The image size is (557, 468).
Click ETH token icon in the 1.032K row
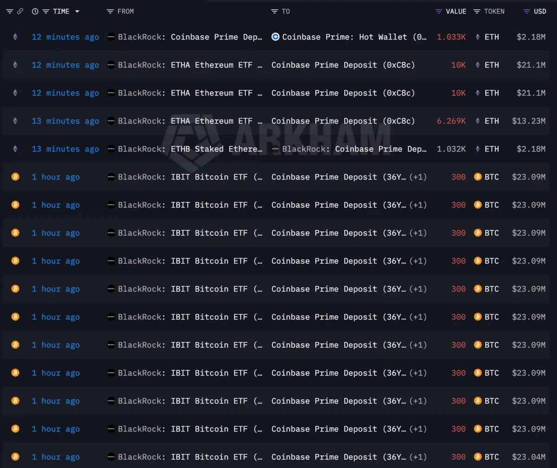[x=478, y=149]
